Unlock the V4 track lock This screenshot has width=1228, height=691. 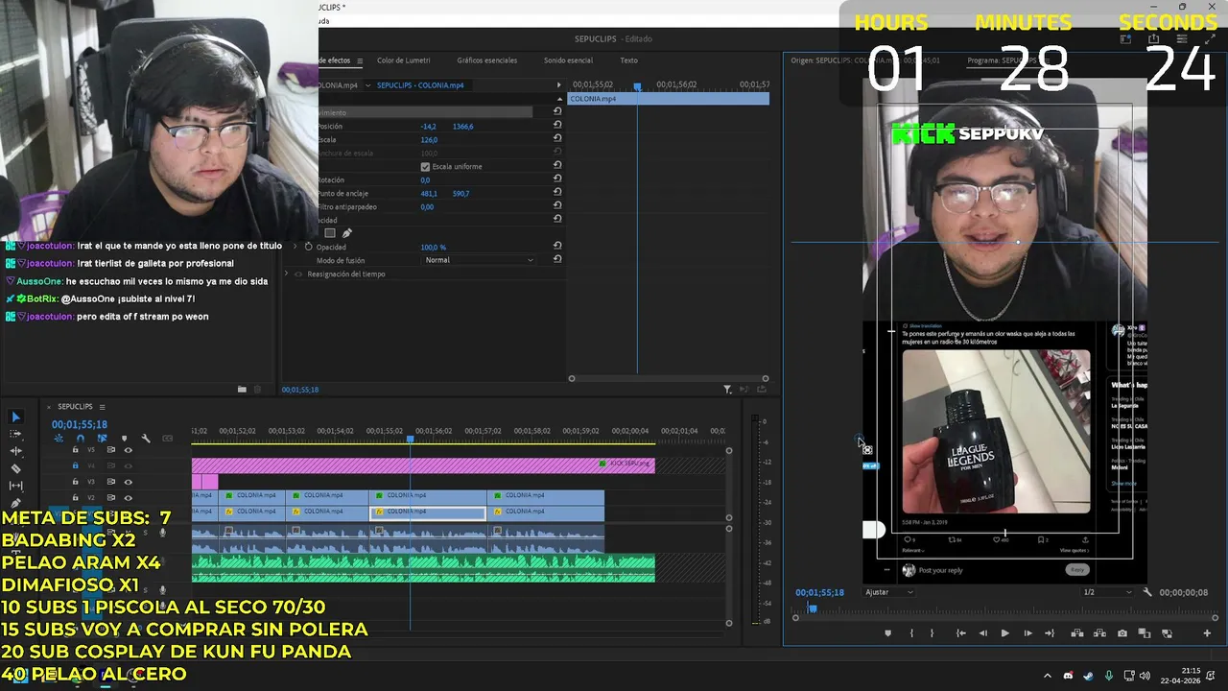point(75,465)
